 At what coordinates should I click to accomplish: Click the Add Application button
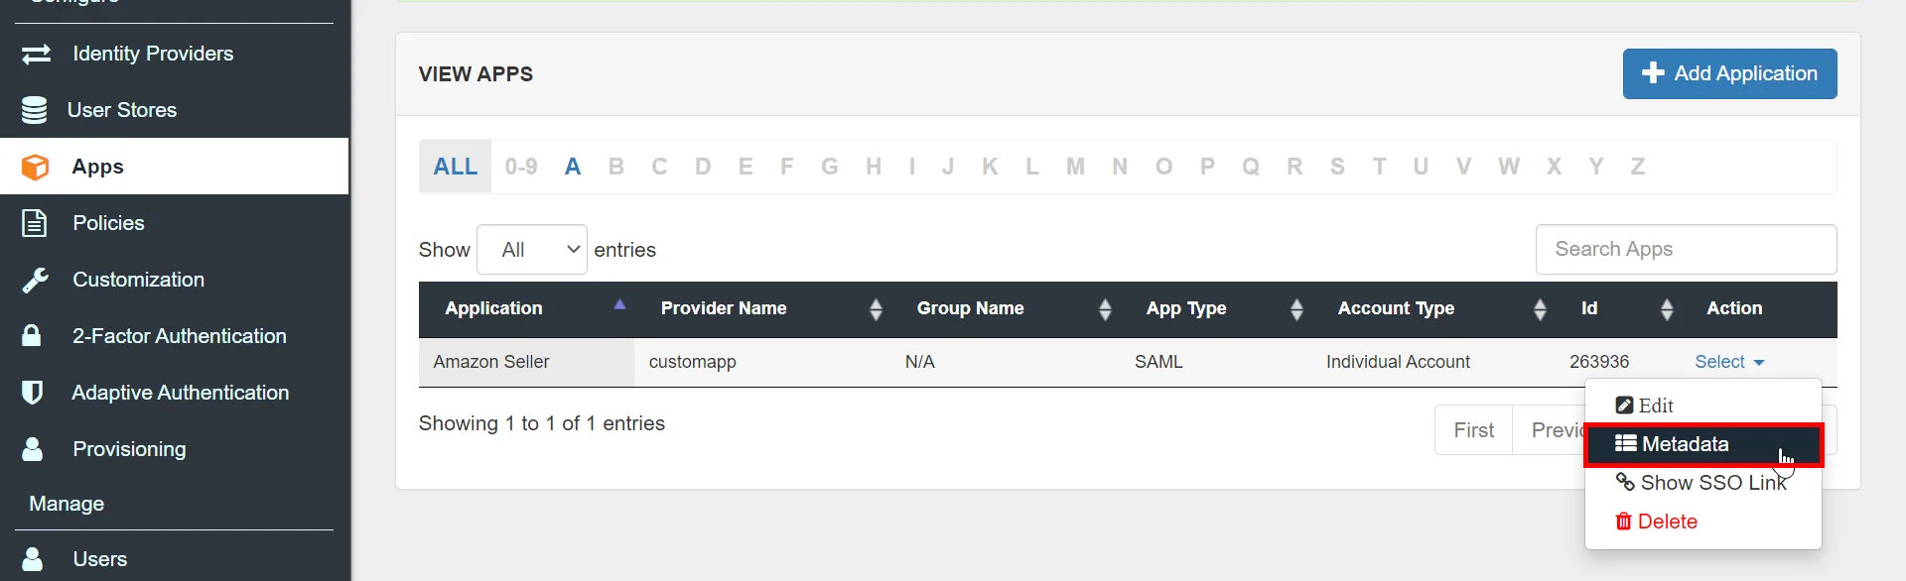click(x=1728, y=74)
